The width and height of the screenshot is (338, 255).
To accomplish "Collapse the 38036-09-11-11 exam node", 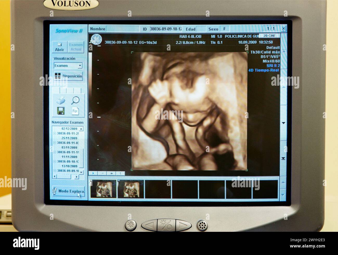I will click(55, 152).
